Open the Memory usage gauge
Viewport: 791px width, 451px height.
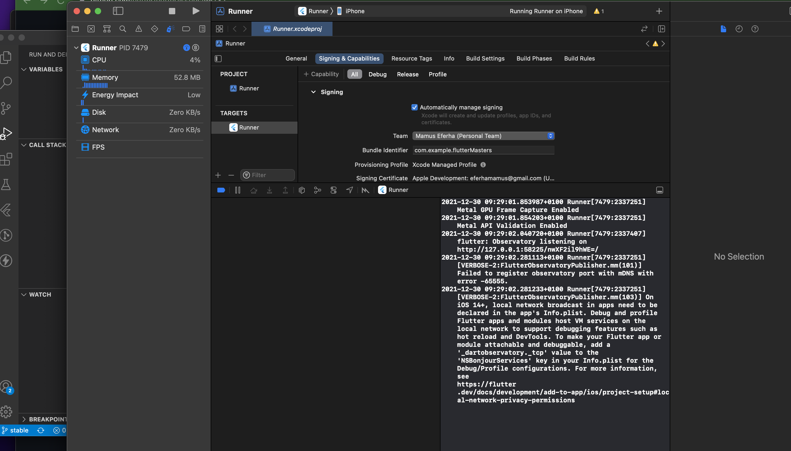140,77
